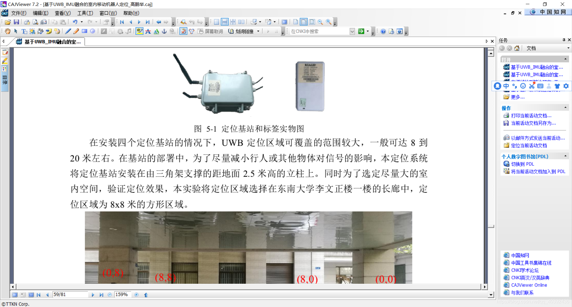Collapse the 个人数字图书馆(PDL) section

tap(565, 156)
